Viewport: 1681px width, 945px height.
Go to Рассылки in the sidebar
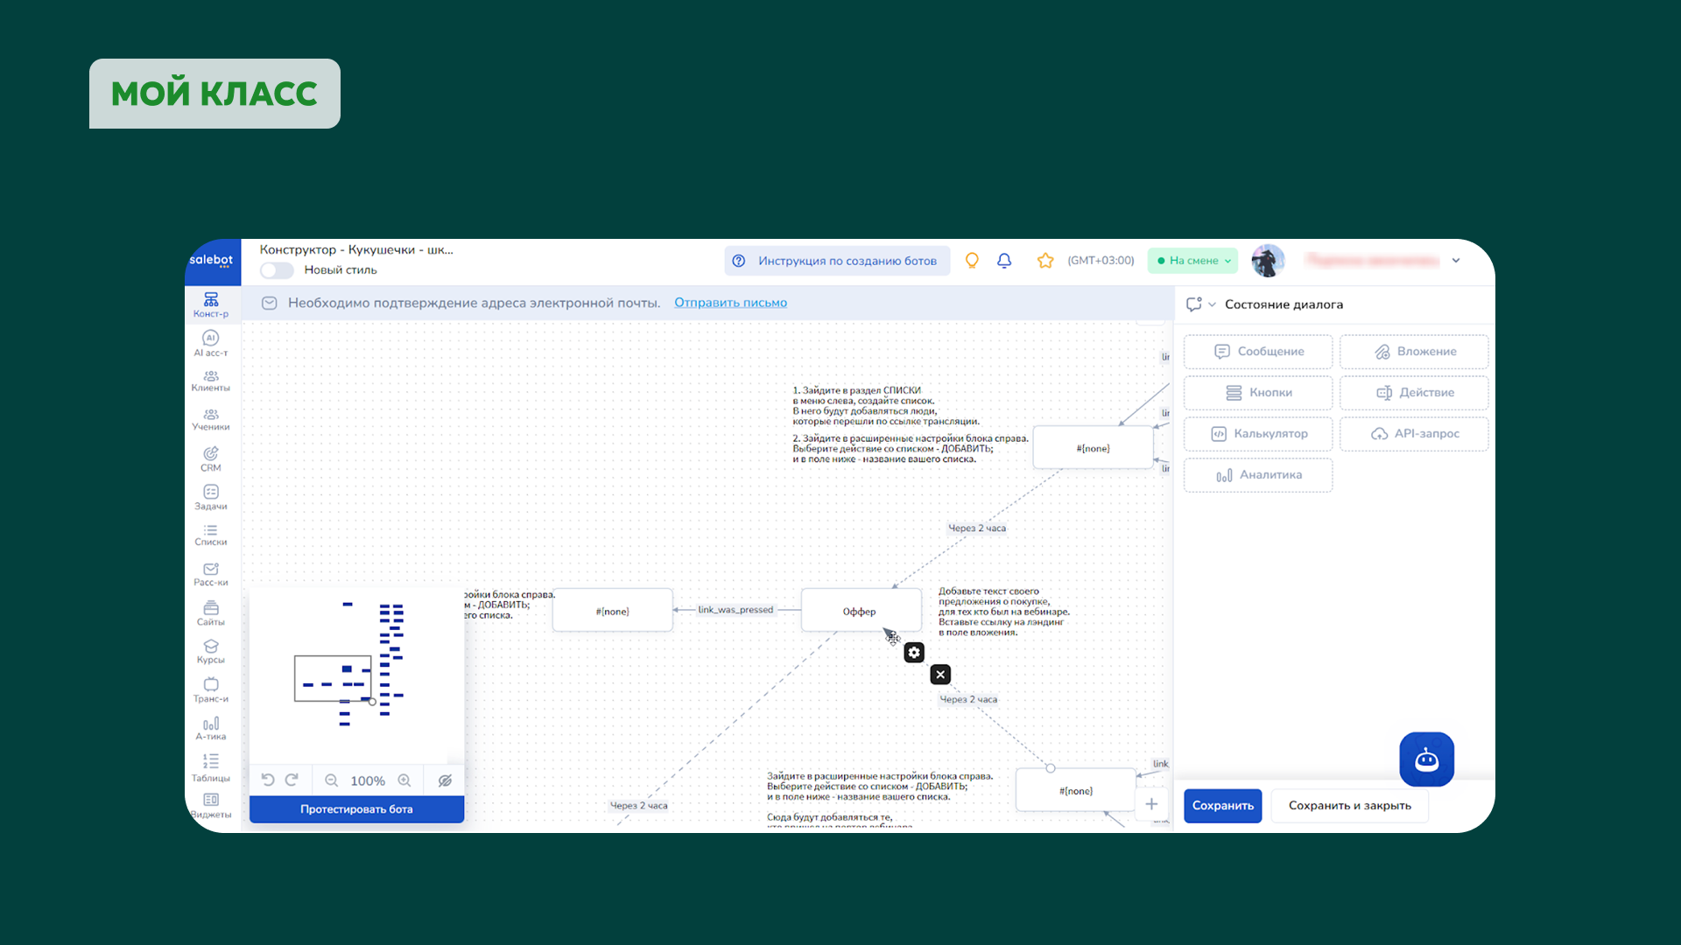[210, 574]
